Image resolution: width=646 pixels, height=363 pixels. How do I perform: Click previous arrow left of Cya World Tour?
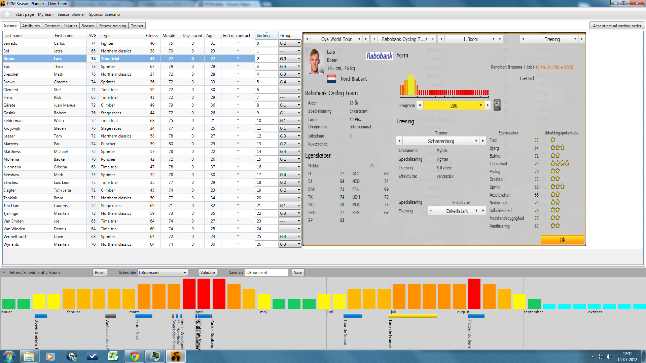coord(307,39)
